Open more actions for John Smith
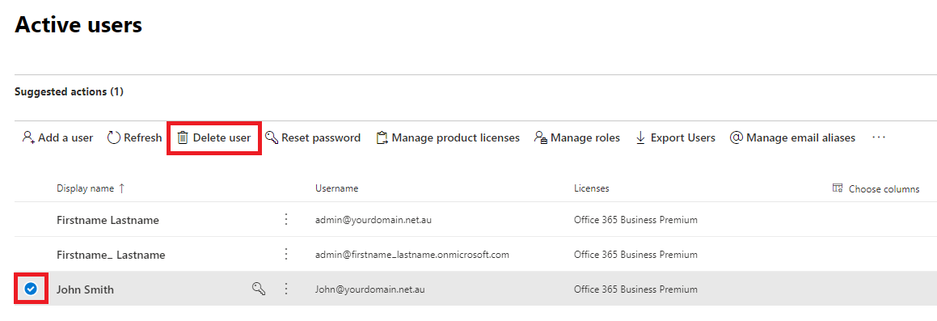The height and width of the screenshot is (321, 937). [286, 289]
